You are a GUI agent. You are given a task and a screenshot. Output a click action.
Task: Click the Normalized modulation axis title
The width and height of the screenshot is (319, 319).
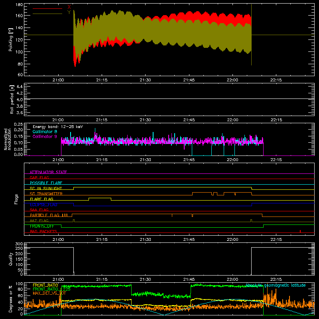pos(8,139)
